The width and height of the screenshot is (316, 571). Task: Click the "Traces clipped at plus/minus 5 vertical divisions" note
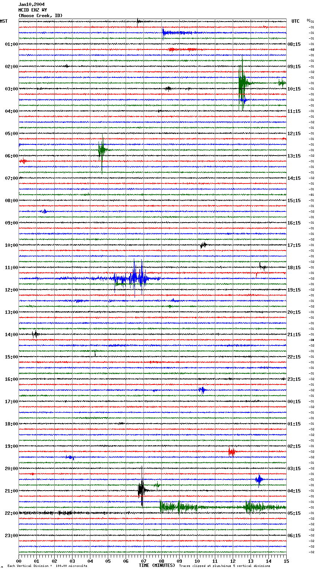point(225,566)
